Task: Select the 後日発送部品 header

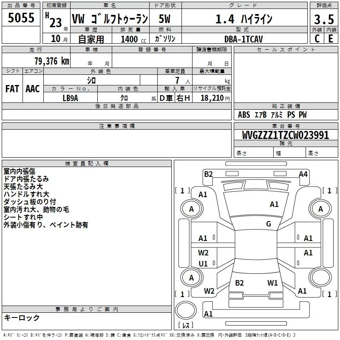Action: coord(116,106)
